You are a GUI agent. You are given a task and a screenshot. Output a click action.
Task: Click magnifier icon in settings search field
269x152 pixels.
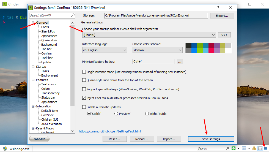click(73, 15)
